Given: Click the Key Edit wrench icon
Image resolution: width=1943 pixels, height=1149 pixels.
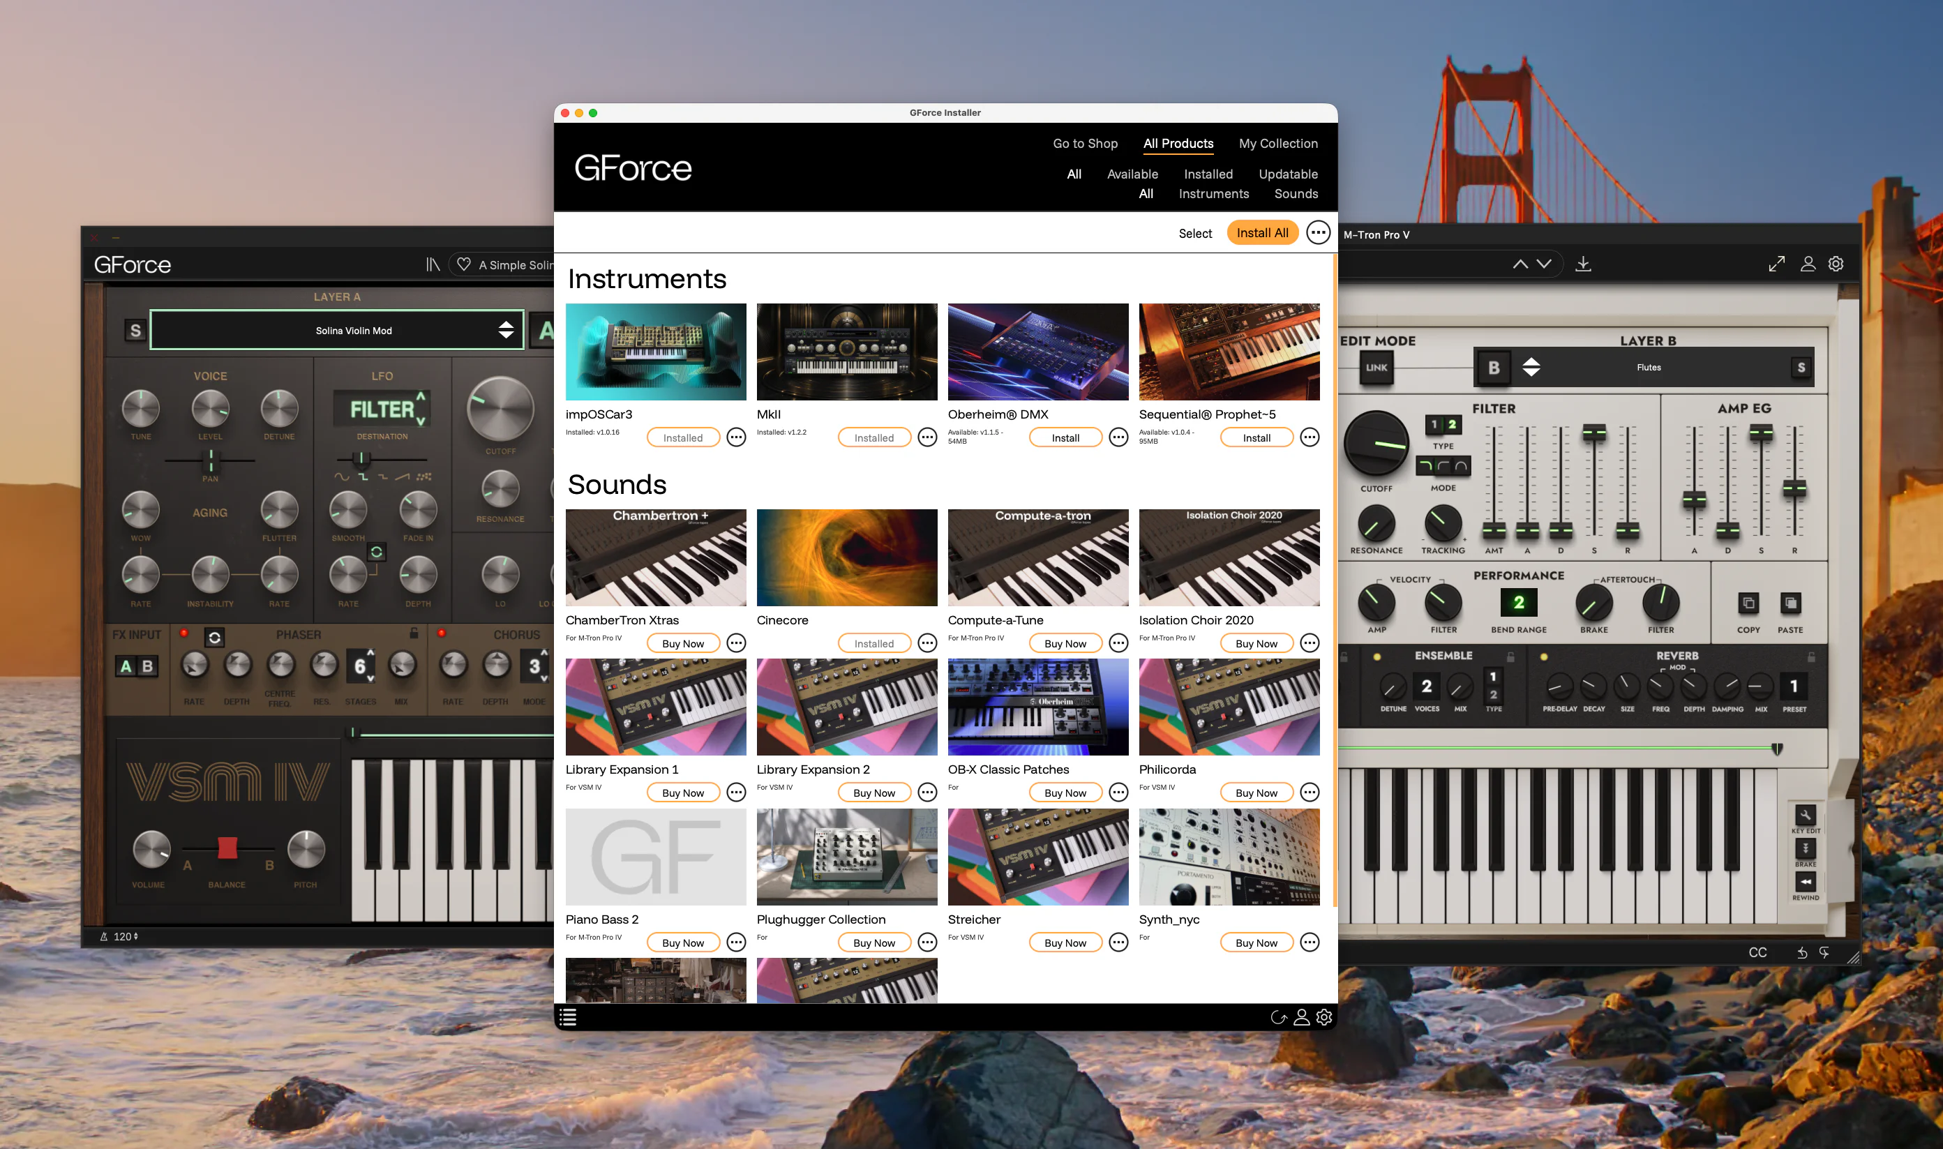Looking at the screenshot, I should [1805, 815].
